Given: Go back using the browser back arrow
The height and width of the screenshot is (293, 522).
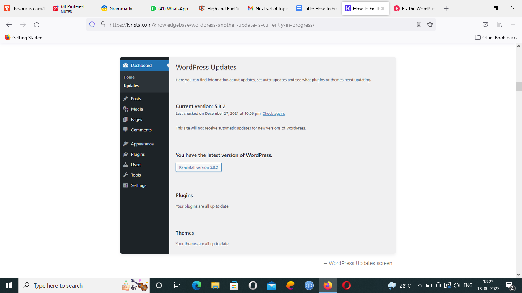Looking at the screenshot, I should [9, 25].
